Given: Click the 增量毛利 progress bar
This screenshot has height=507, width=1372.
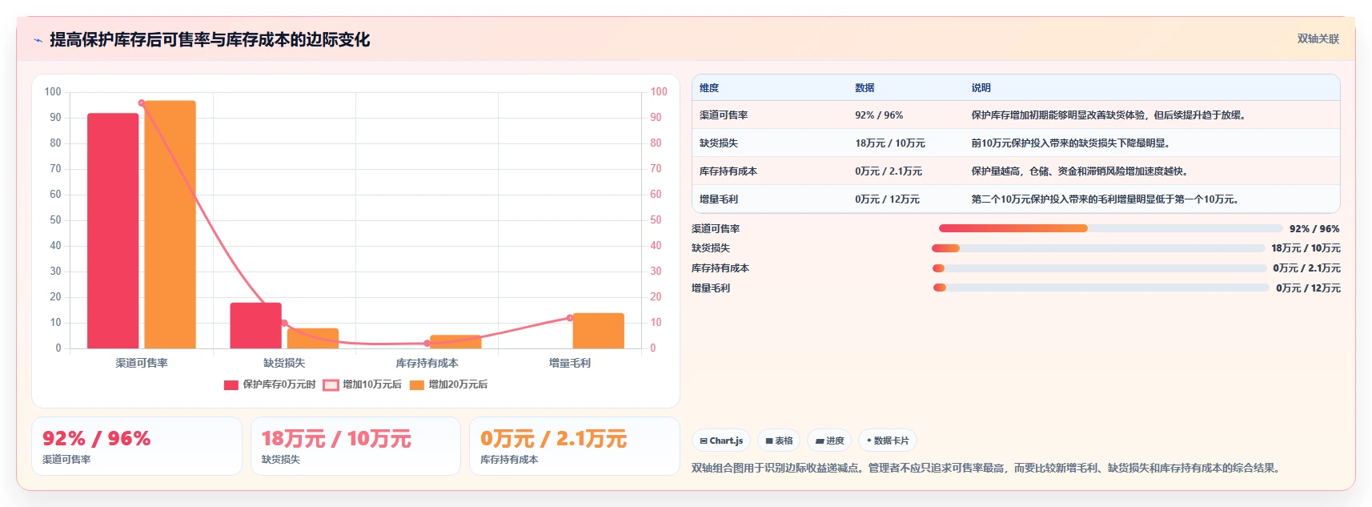Looking at the screenshot, I should 1101,288.
